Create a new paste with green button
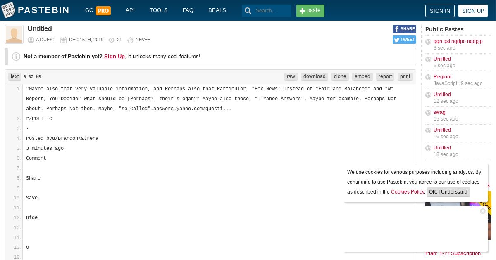The width and height of the screenshot is (496, 260). 310,11
